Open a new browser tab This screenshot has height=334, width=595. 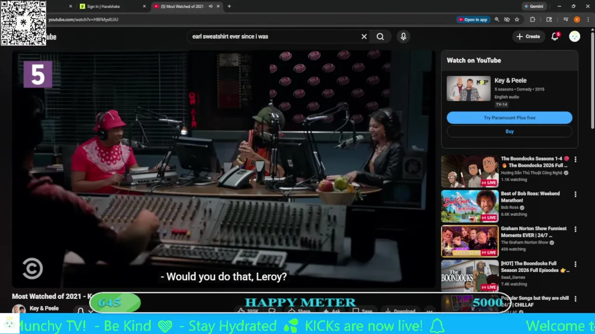pyautogui.click(x=229, y=6)
